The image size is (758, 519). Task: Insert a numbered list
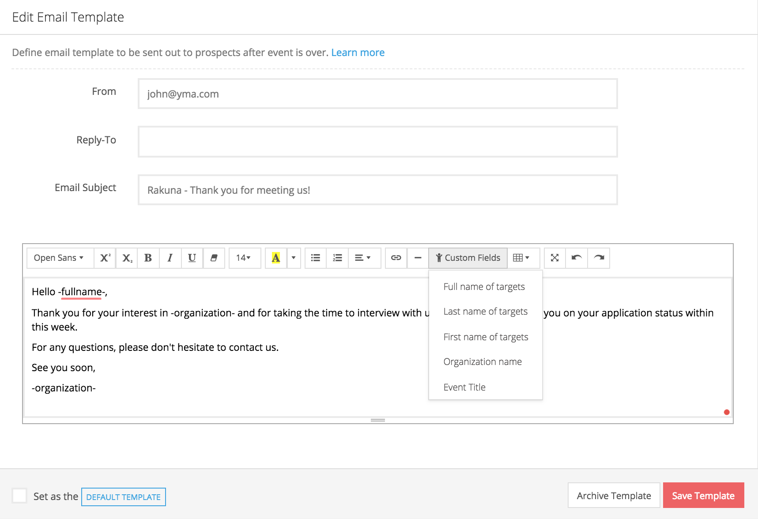[x=337, y=258]
